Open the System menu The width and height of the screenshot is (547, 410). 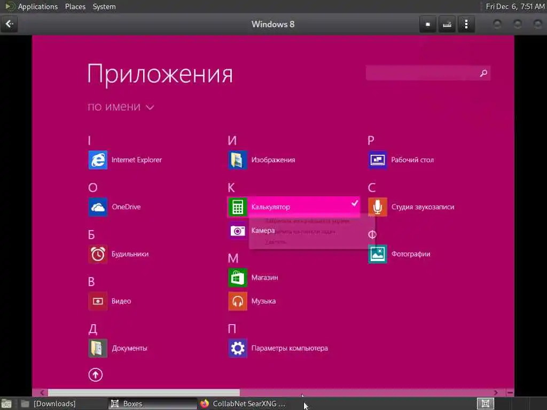[104, 6]
